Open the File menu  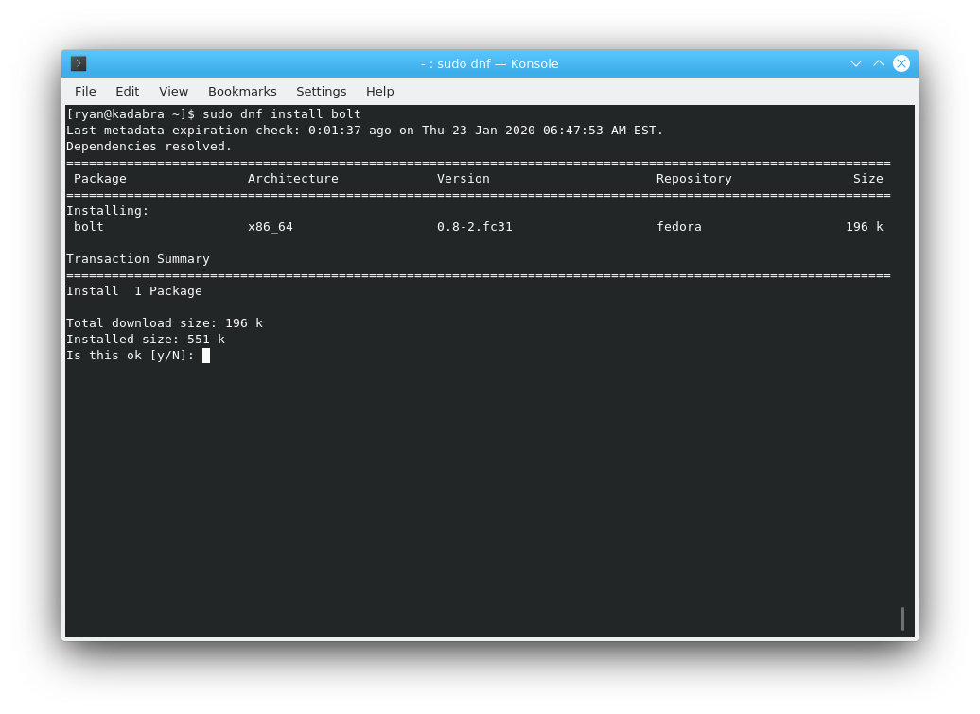click(85, 92)
